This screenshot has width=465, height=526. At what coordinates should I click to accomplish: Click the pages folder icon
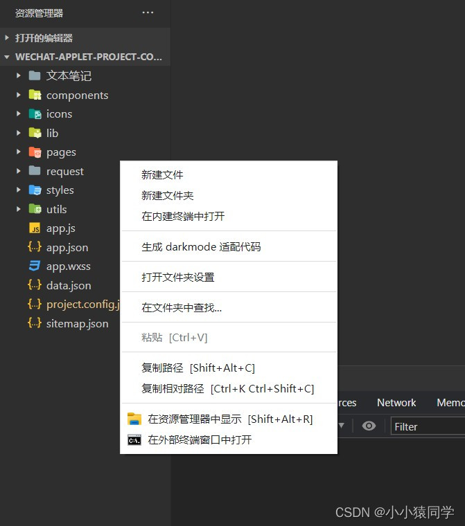(35, 152)
